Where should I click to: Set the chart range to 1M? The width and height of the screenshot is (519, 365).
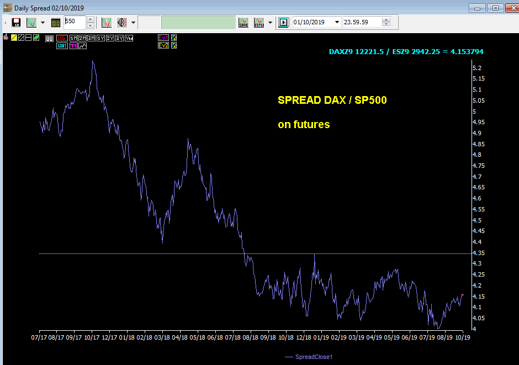(x=73, y=38)
